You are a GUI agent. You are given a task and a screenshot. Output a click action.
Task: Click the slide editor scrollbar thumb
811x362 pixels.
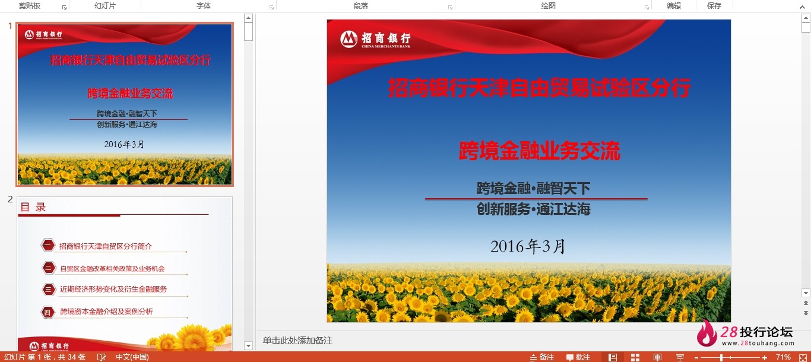806,27
